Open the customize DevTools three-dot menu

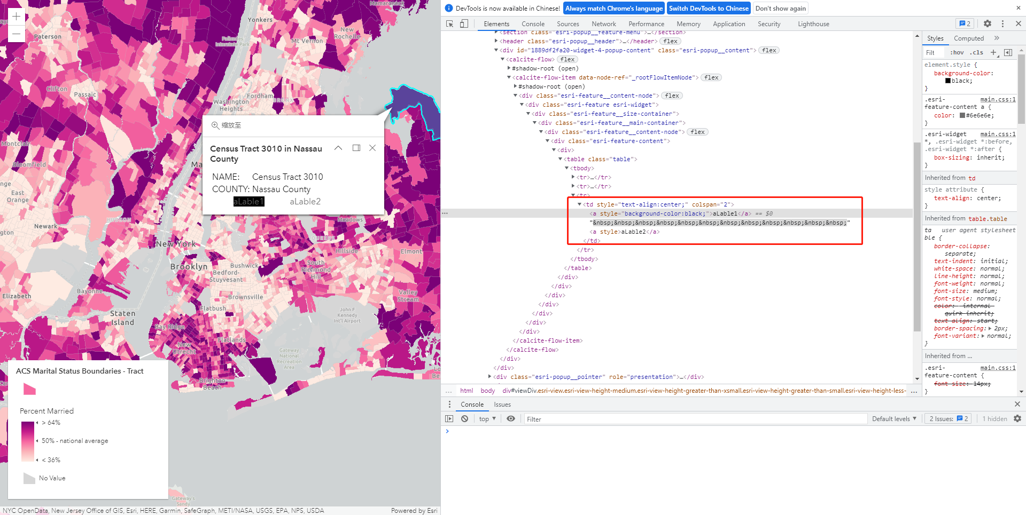coord(1003,24)
